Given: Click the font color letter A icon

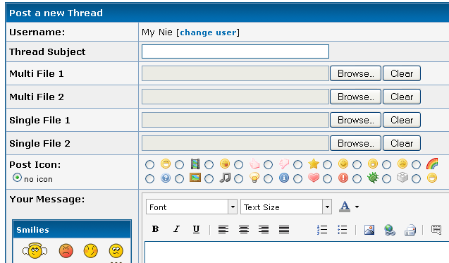Looking at the screenshot, I should coord(345,207).
